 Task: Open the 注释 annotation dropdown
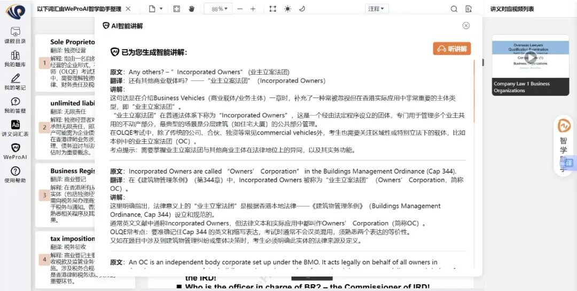(x=377, y=9)
